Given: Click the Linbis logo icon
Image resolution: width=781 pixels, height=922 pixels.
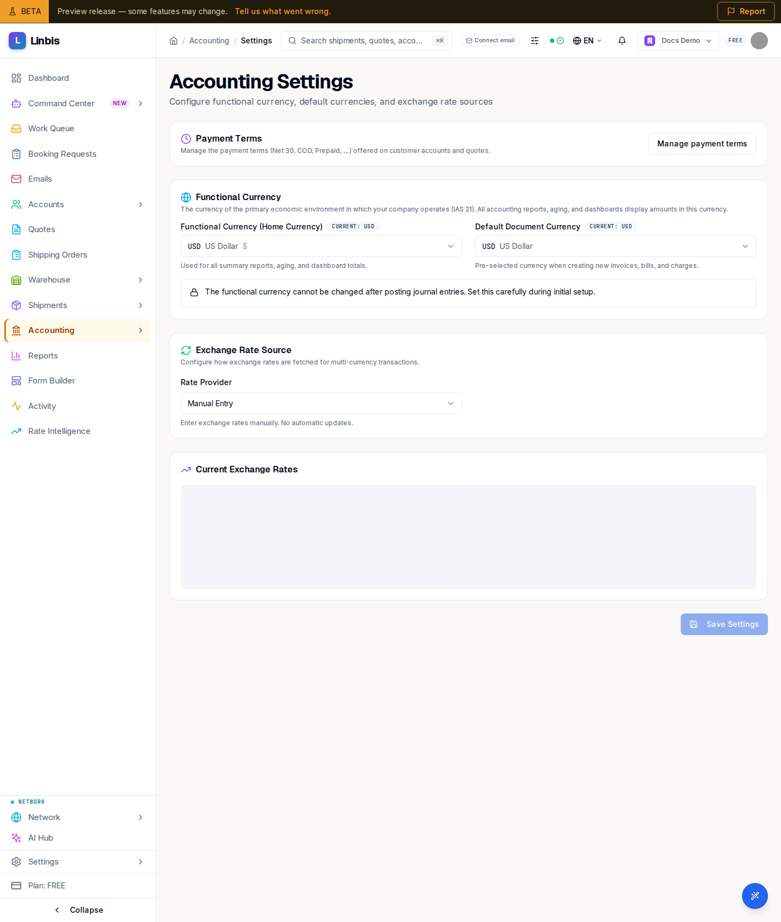Looking at the screenshot, I should [17, 41].
